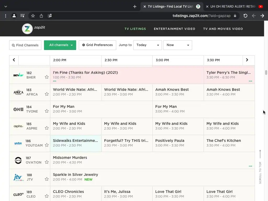Favorite channel 185 ASPRE with the star
Image resolution: width=268 pixels, height=201 pixels.
pos(47,128)
